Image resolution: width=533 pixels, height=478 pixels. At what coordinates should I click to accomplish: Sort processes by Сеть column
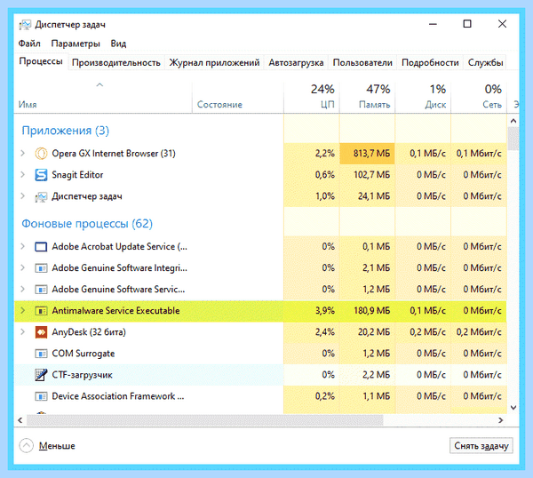(479, 97)
